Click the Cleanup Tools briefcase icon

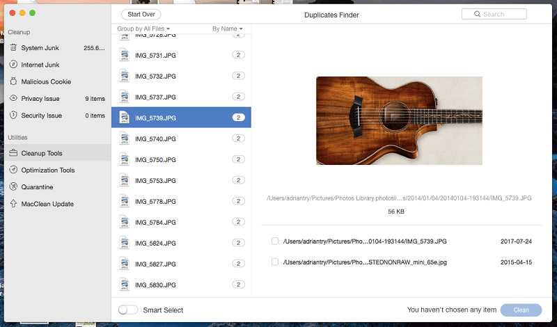pos(13,152)
